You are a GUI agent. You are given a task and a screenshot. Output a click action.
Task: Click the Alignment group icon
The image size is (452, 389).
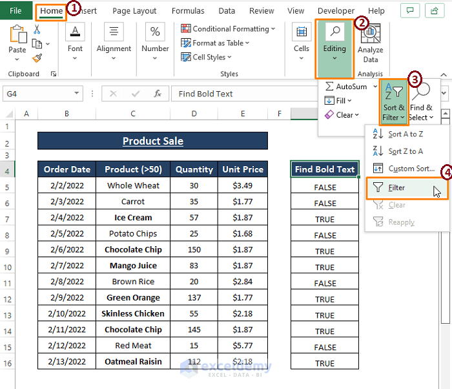[114, 32]
